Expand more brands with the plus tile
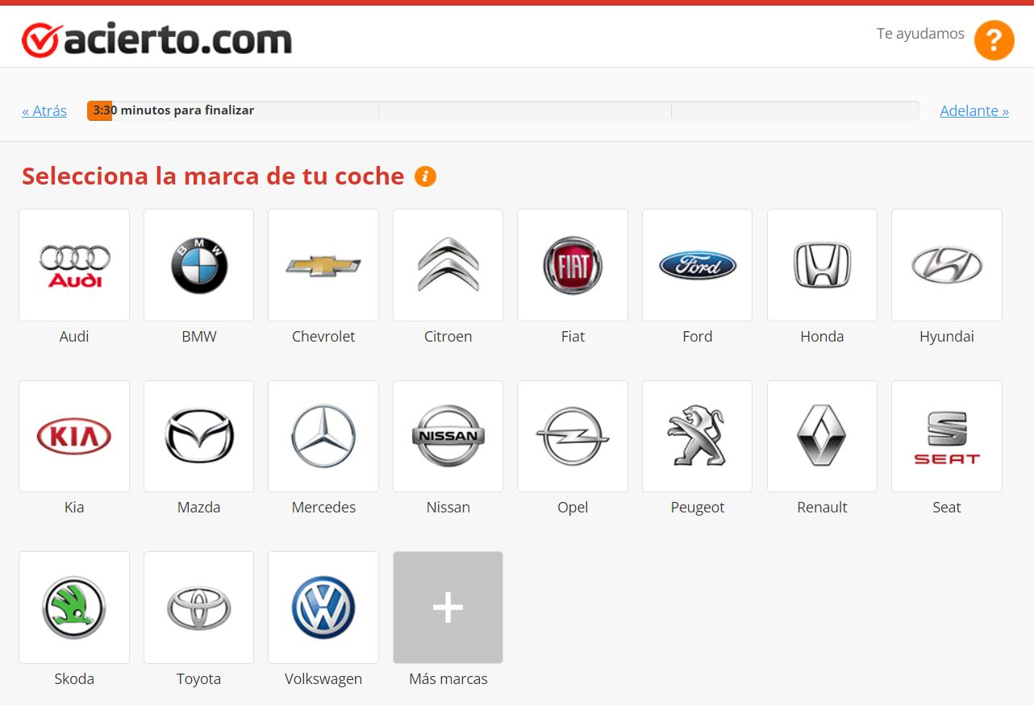The image size is (1034, 705). (x=448, y=607)
